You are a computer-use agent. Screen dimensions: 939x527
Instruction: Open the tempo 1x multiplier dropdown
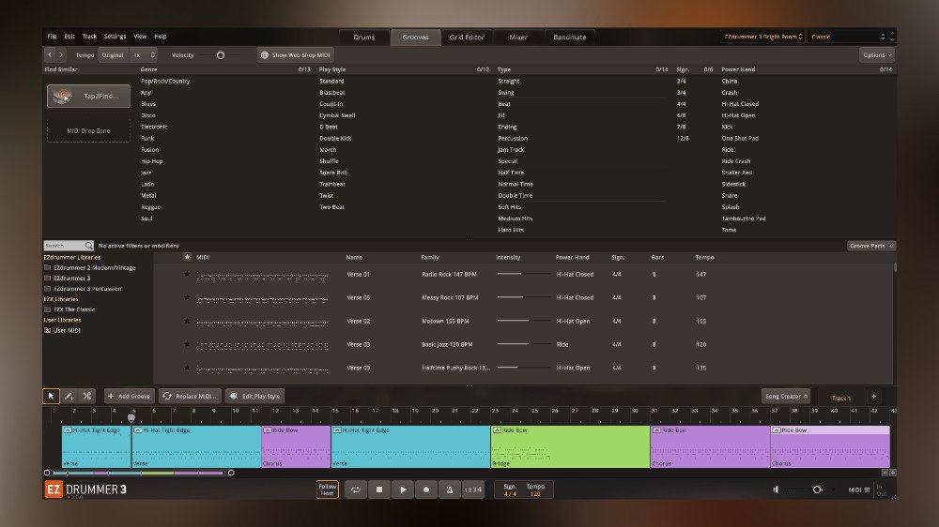144,55
